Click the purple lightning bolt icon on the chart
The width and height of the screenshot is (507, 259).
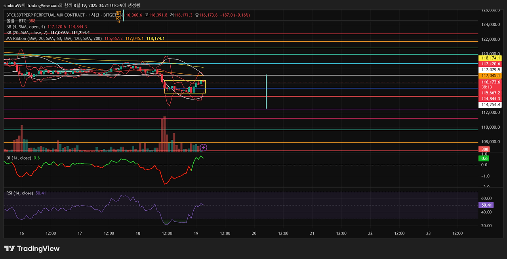pos(204,147)
